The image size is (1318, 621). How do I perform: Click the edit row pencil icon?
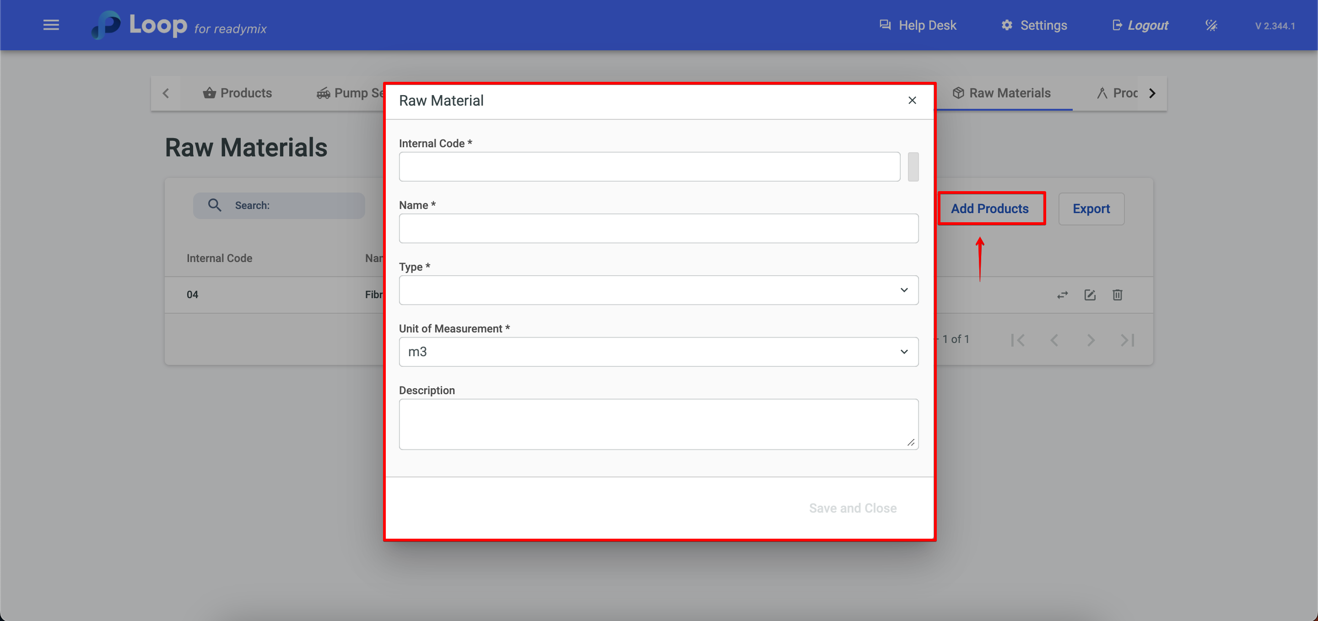click(x=1090, y=295)
